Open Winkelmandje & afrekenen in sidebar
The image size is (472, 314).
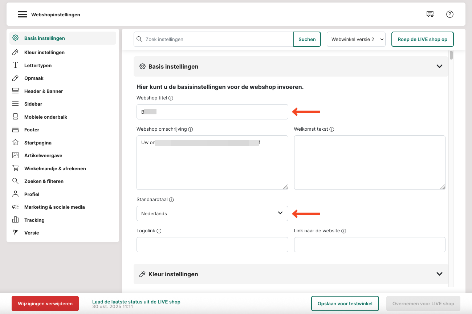pyautogui.click(x=55, y=168)
